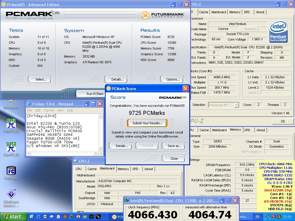This screenshot has width=295, height=221.
Task: Click the Save as... button
Action: 174,146
